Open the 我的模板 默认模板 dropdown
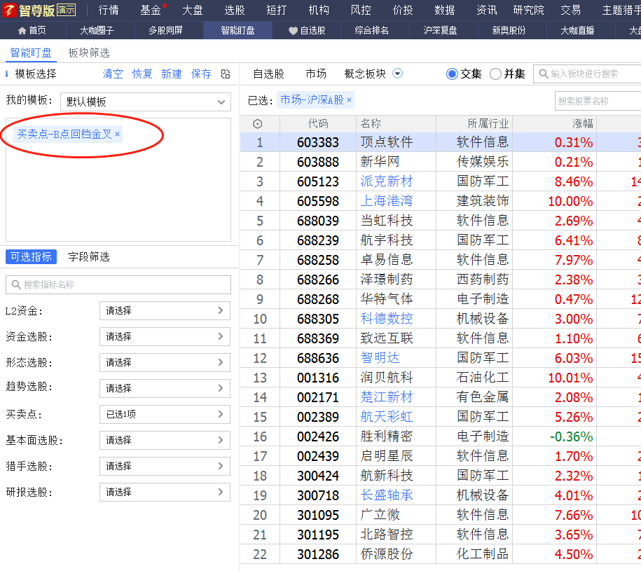 (x=146, y=102)
